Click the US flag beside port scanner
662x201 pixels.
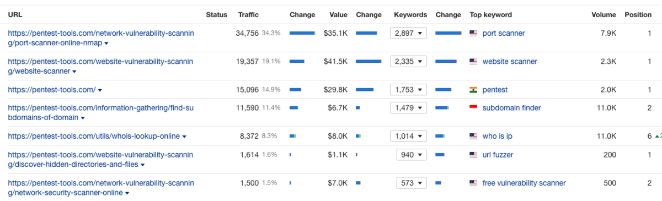tap(473, 34)
